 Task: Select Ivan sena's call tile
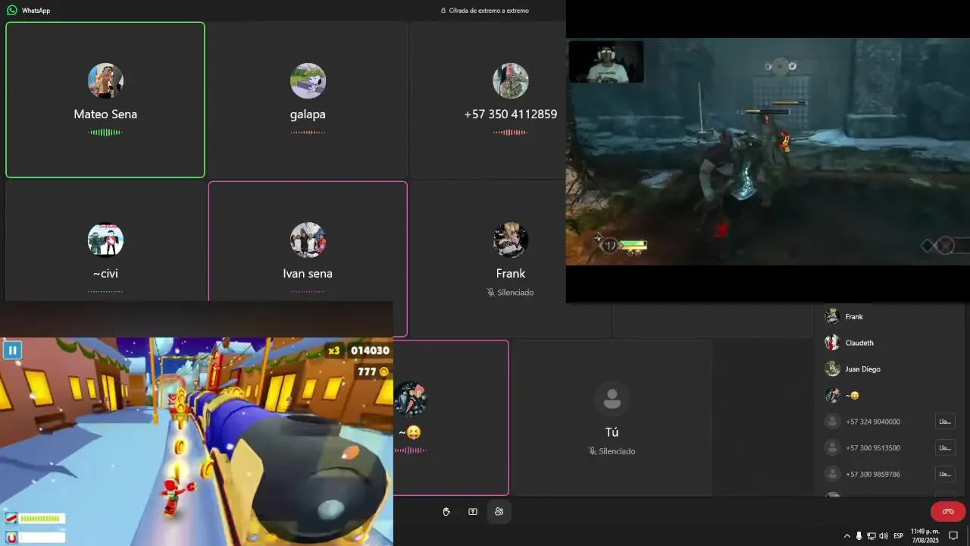tap(308, 259)
